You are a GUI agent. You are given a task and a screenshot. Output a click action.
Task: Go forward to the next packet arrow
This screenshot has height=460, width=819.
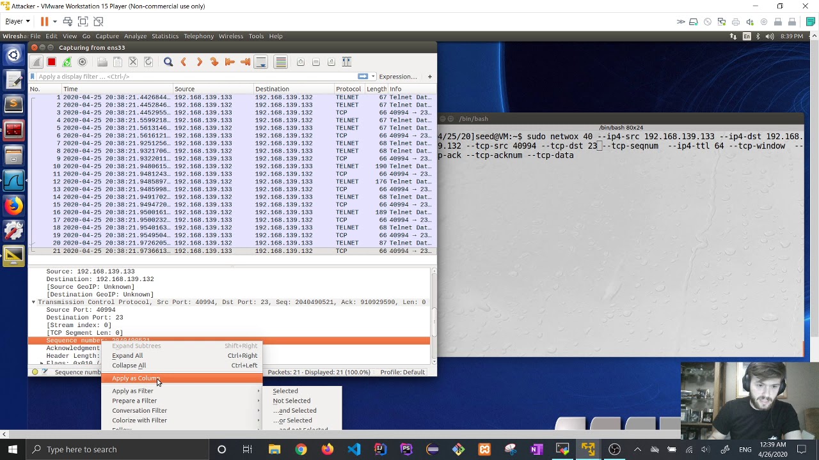(x=199, y=62)
